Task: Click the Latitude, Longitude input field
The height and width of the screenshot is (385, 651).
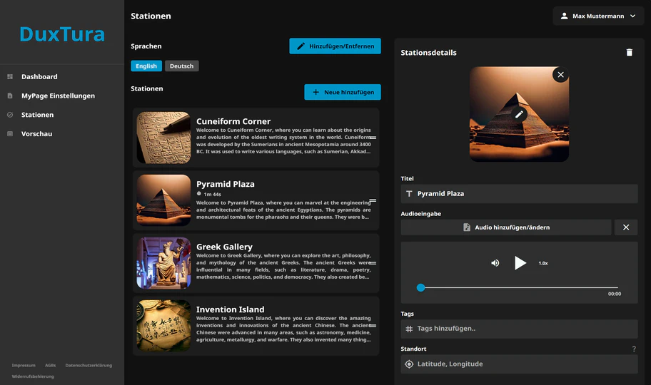Action: point(519,364)
